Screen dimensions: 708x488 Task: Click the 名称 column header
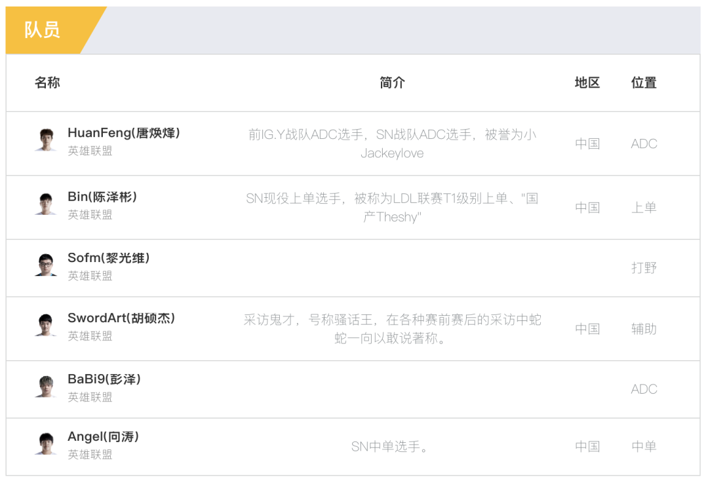(47, 83)
